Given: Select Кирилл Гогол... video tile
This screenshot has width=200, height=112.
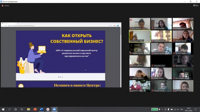Looking at the screenshot, I should click(140, 86).
